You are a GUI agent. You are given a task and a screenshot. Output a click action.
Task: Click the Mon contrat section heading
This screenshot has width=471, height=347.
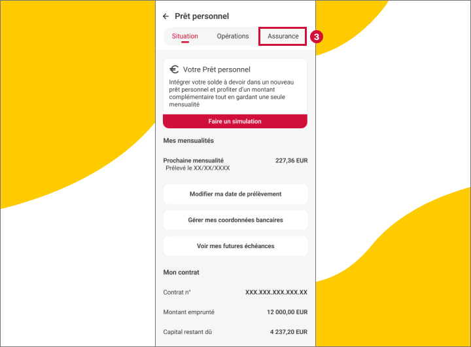[181, 272]
